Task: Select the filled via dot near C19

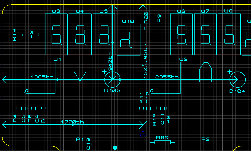Action: coord(115,148)
